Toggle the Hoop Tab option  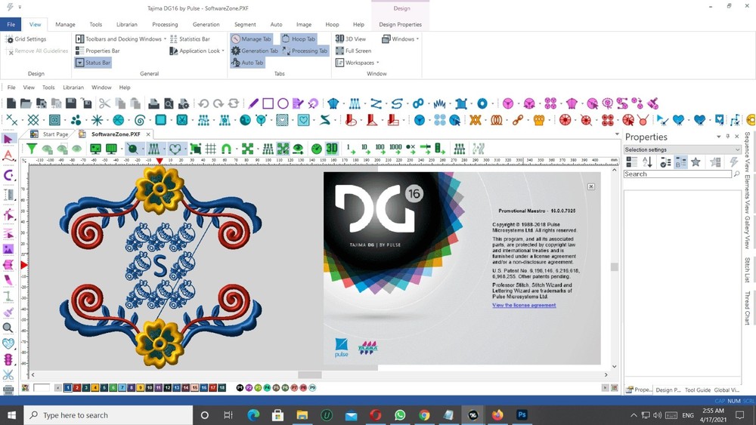(x=299, y=39)
